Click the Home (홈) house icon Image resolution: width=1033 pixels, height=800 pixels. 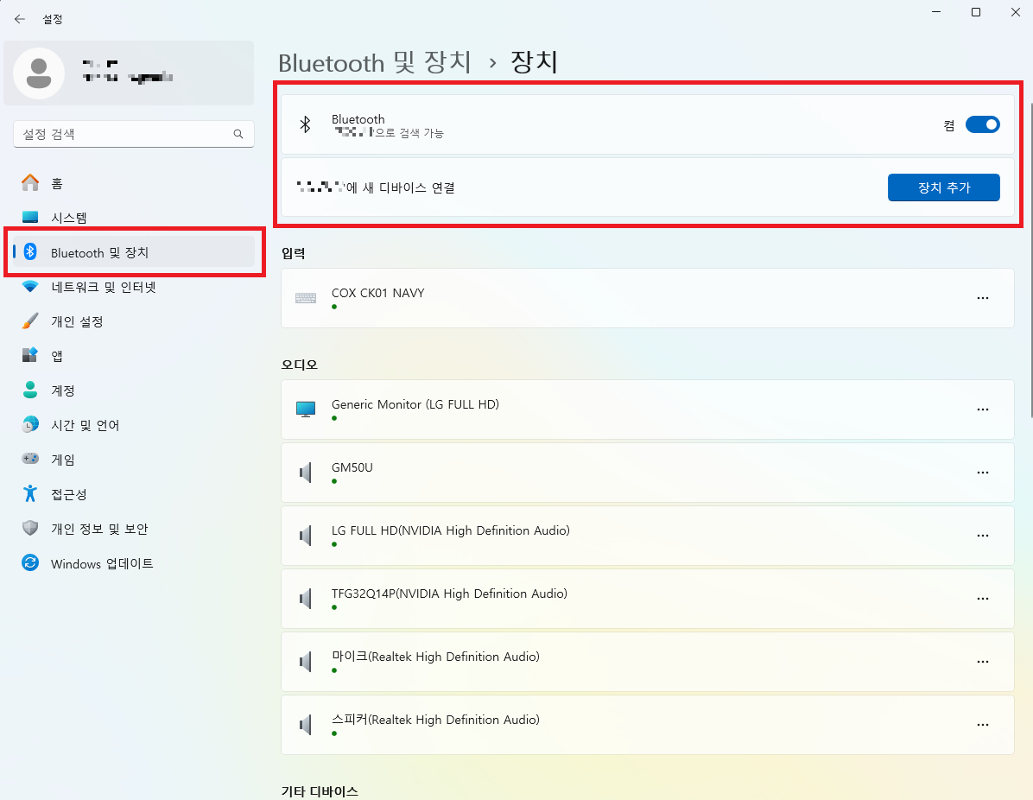[x=30, y=182]
